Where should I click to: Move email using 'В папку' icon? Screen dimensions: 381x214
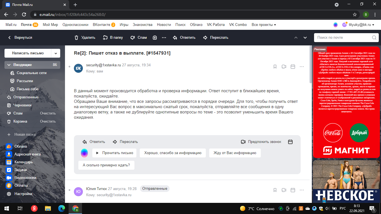point(105,38)
